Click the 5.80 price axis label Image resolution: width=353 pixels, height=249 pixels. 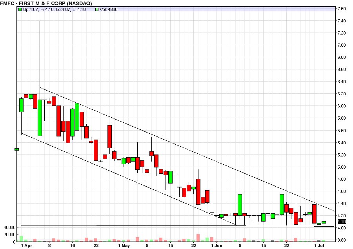coord(342,118)
